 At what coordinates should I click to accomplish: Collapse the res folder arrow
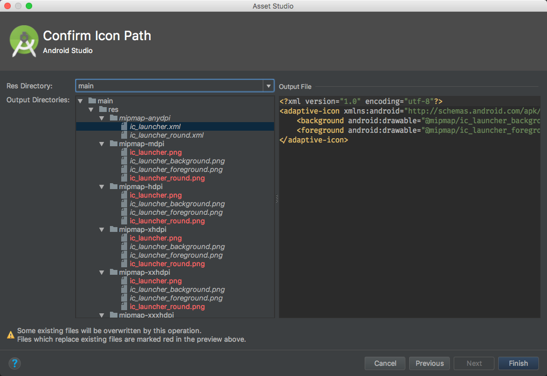91,110
